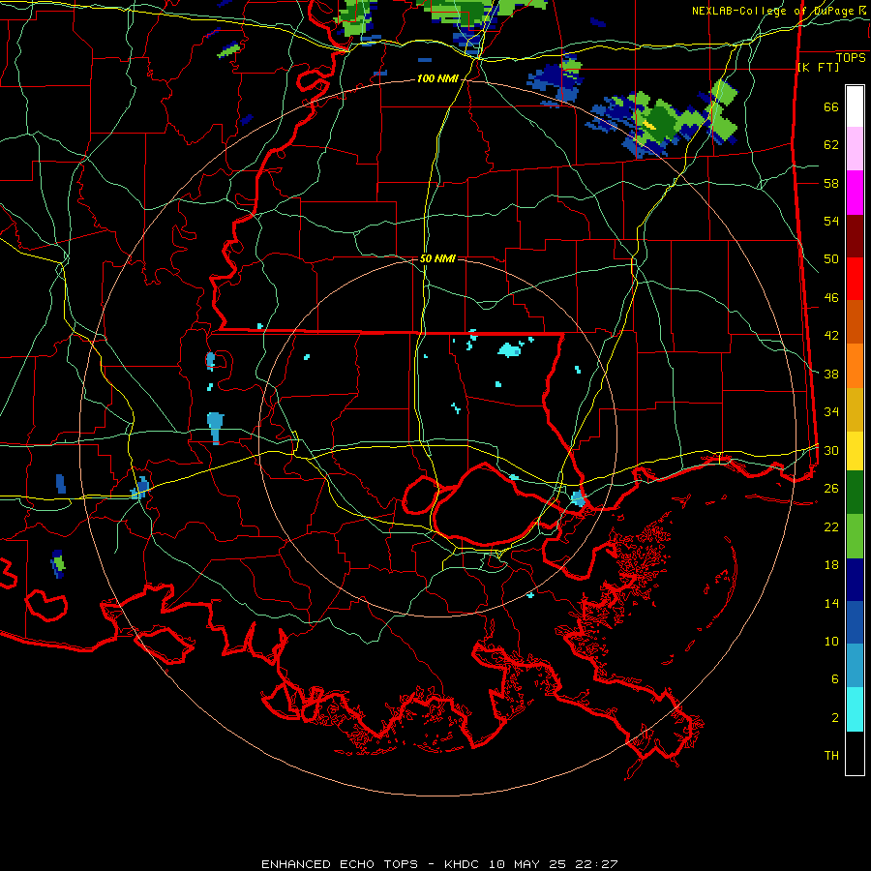Select the dark green legend swatch
The width and height of the screenshot is (871, 871).
point(855,493)
